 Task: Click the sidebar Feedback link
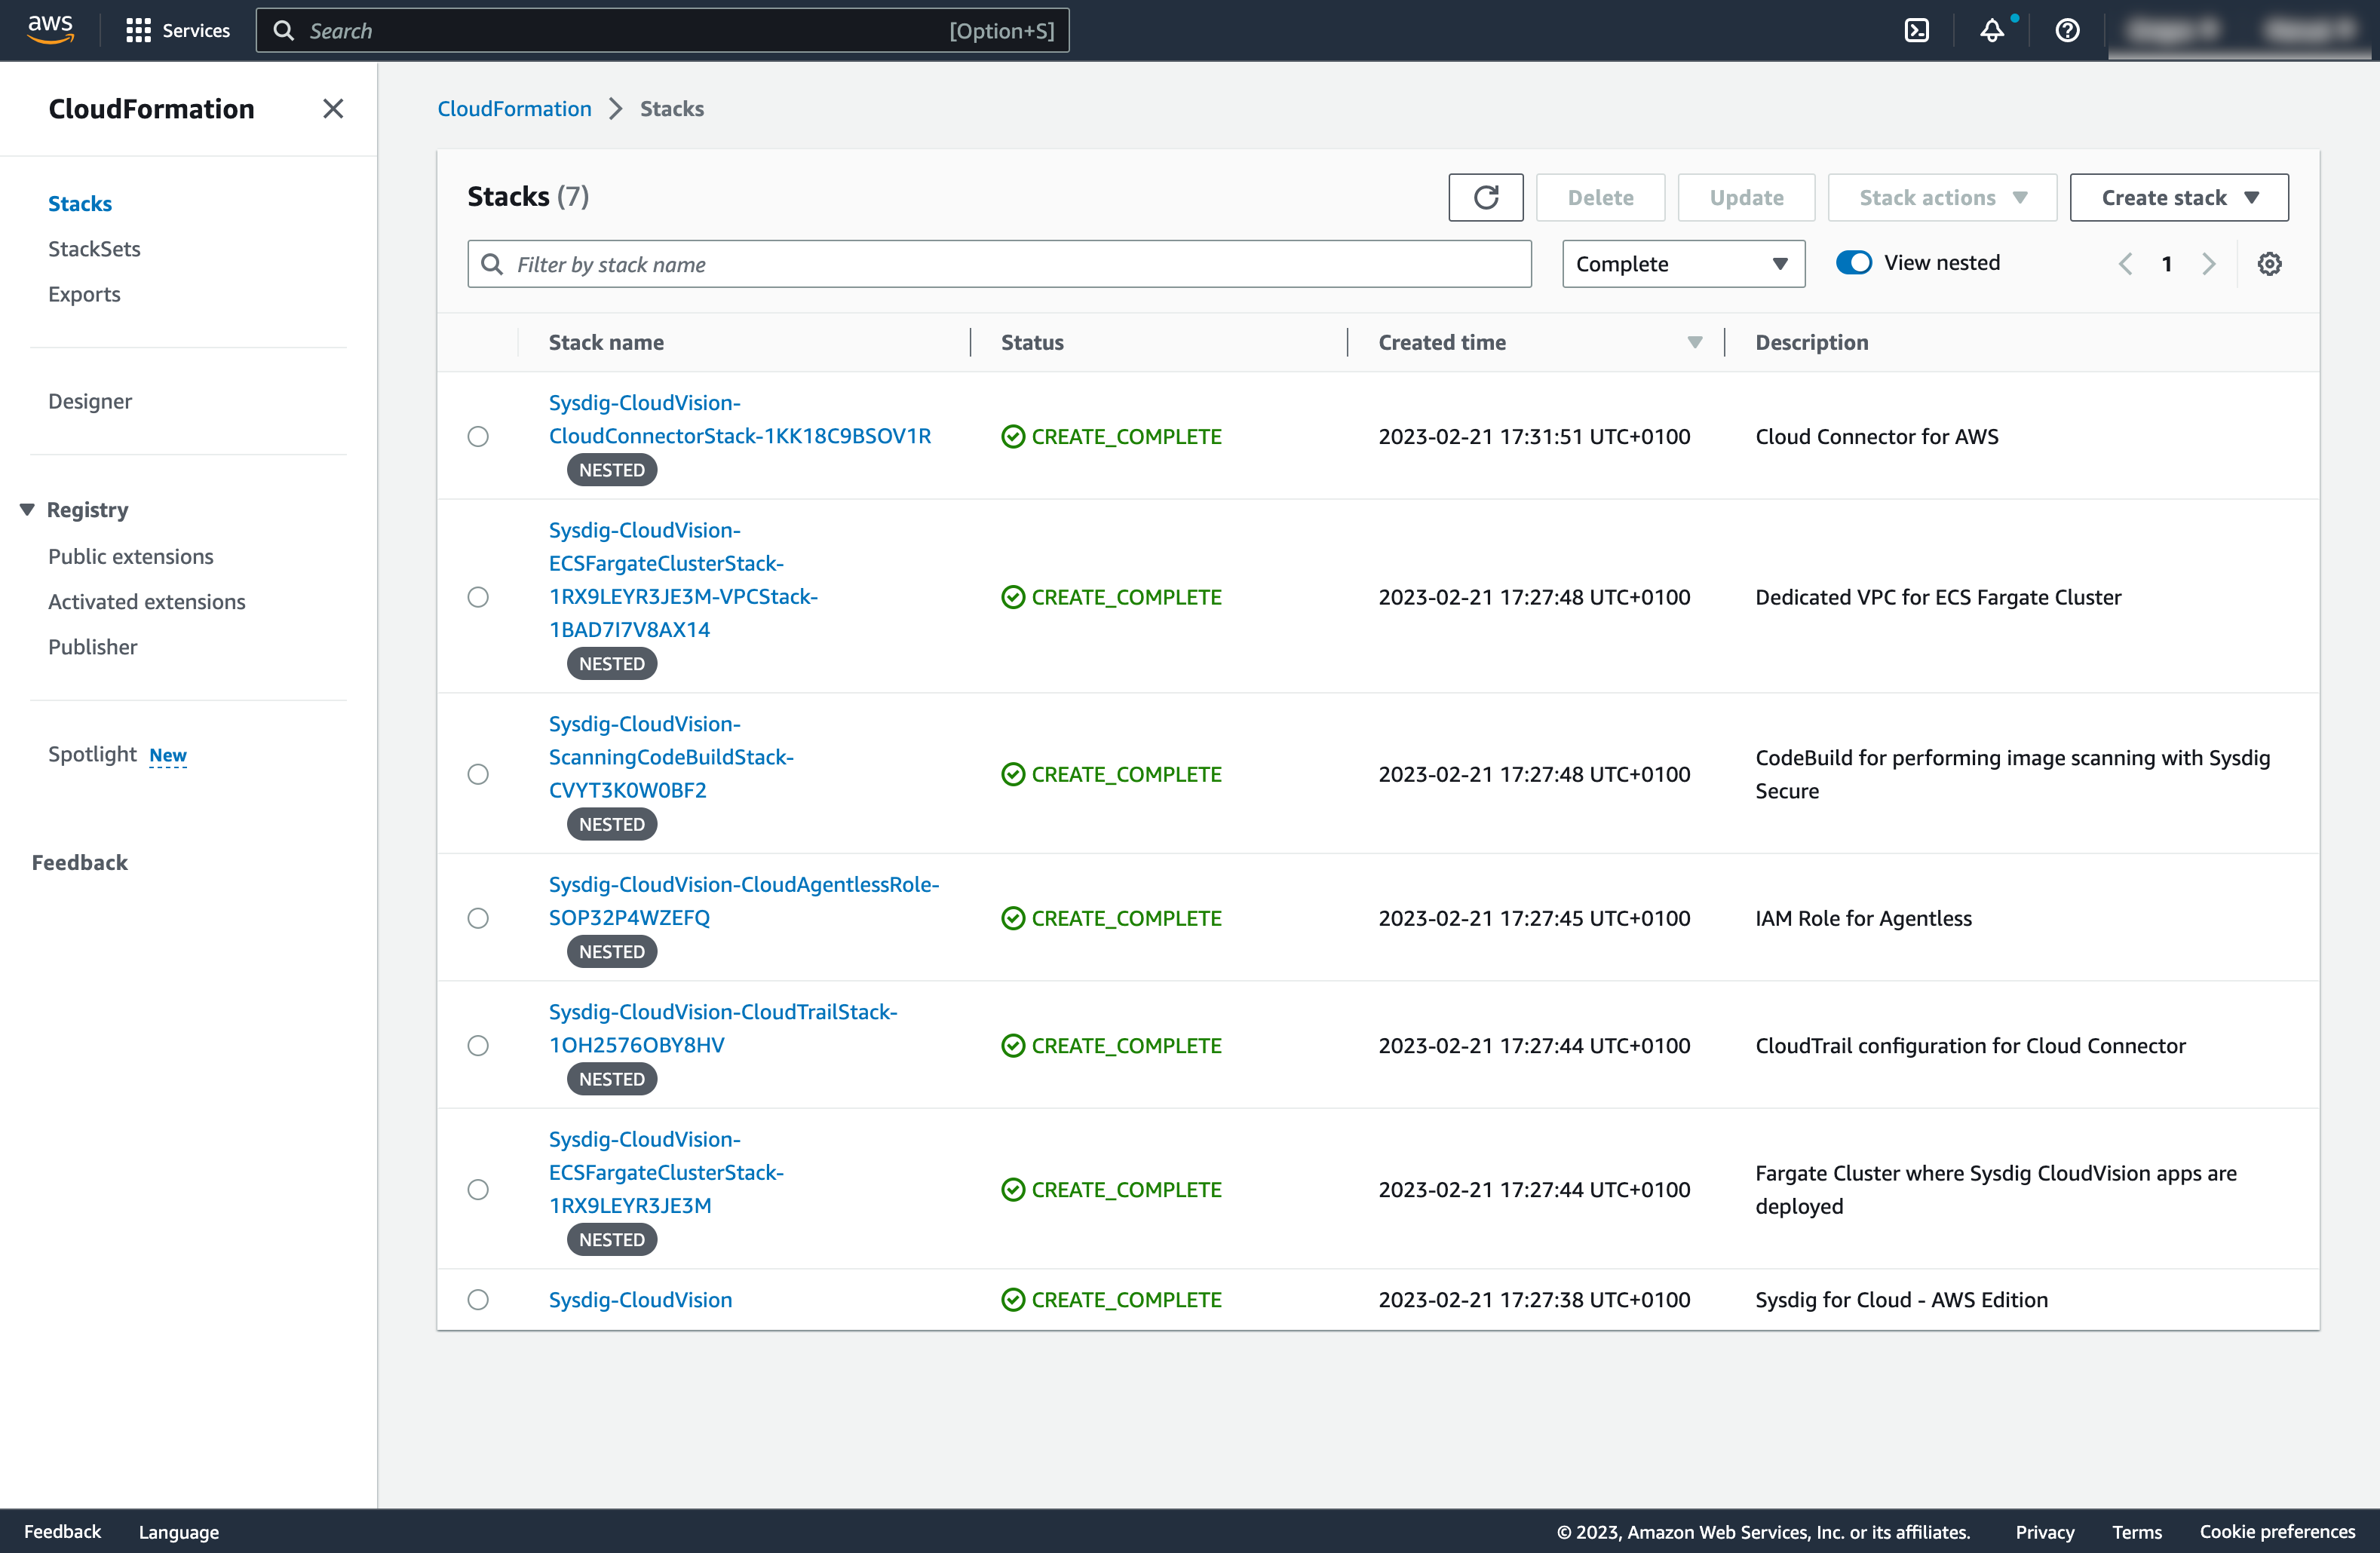(x=80, y=862)
